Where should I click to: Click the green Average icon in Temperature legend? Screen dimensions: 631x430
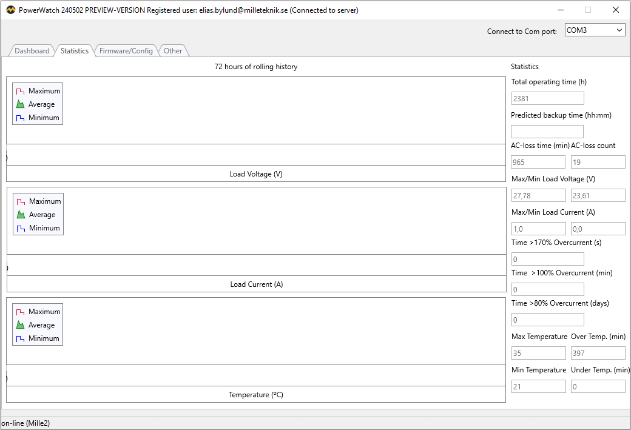(x=20, y=324)
